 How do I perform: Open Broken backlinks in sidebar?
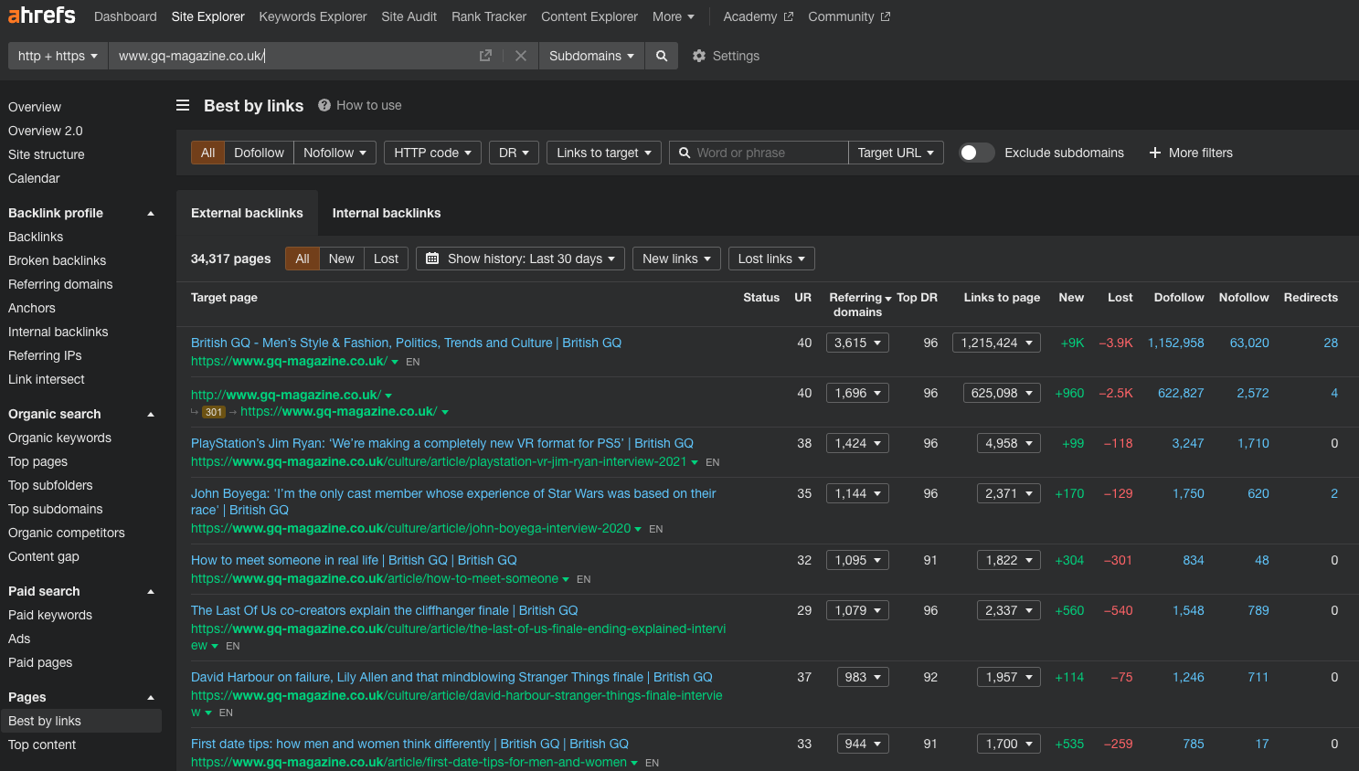(x=57, y=260)
